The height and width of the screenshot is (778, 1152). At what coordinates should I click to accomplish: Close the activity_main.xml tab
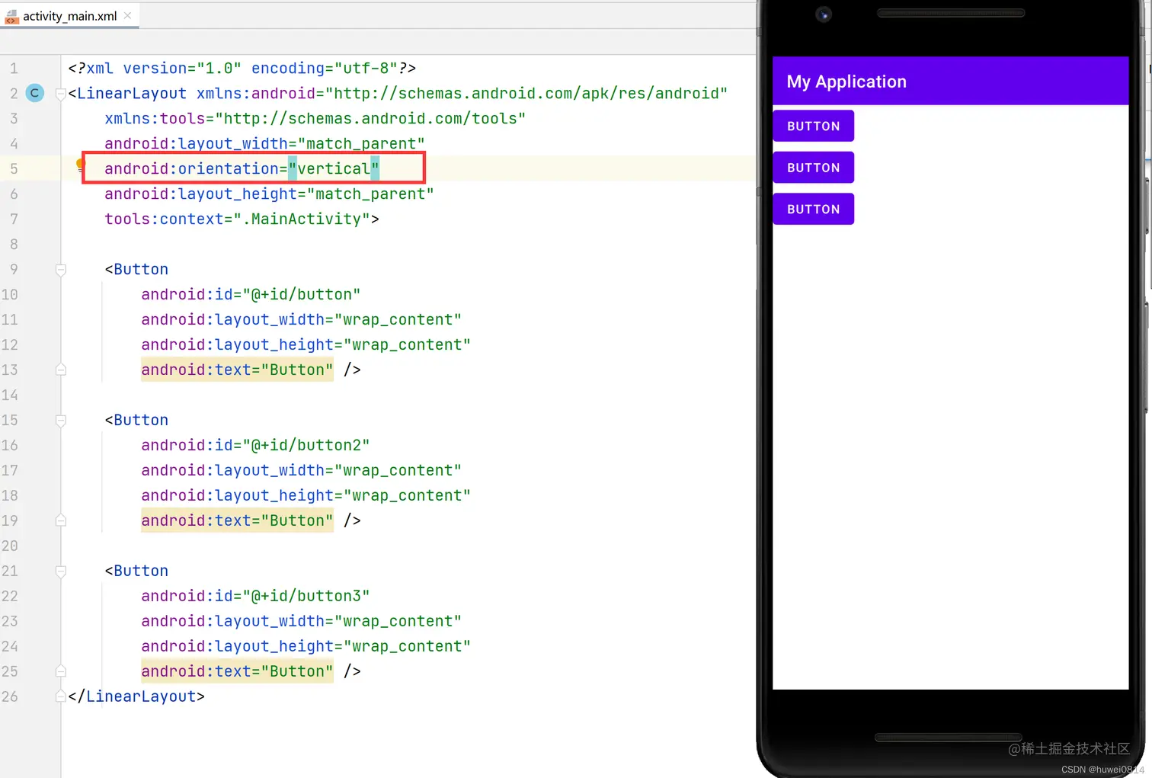pos(126,14)
